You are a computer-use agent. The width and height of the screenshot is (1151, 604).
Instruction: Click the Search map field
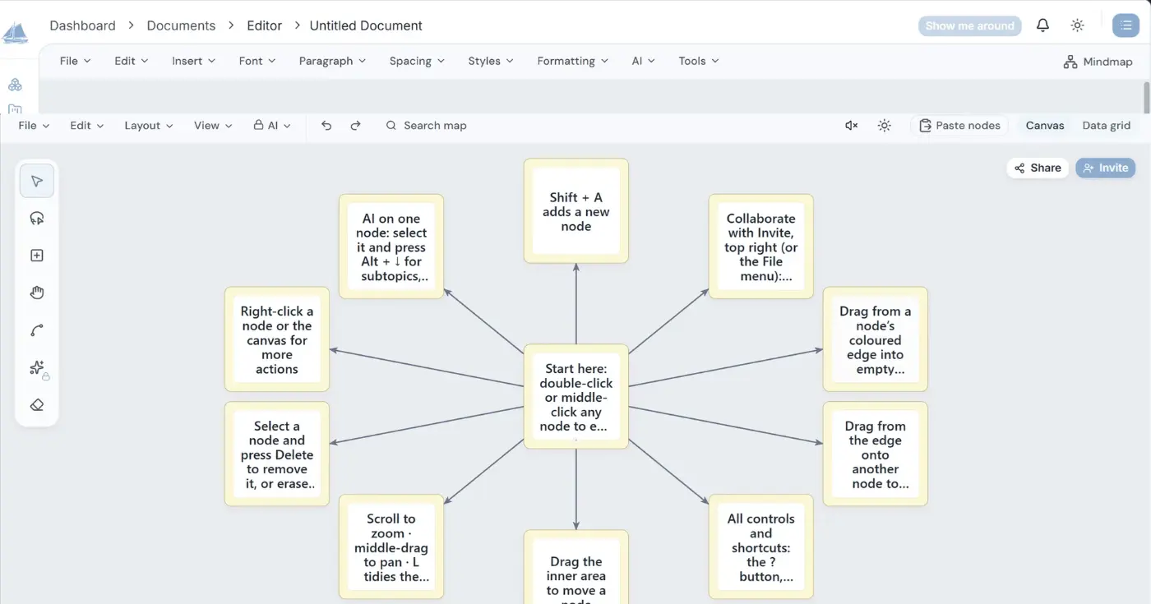pos(427,126)
